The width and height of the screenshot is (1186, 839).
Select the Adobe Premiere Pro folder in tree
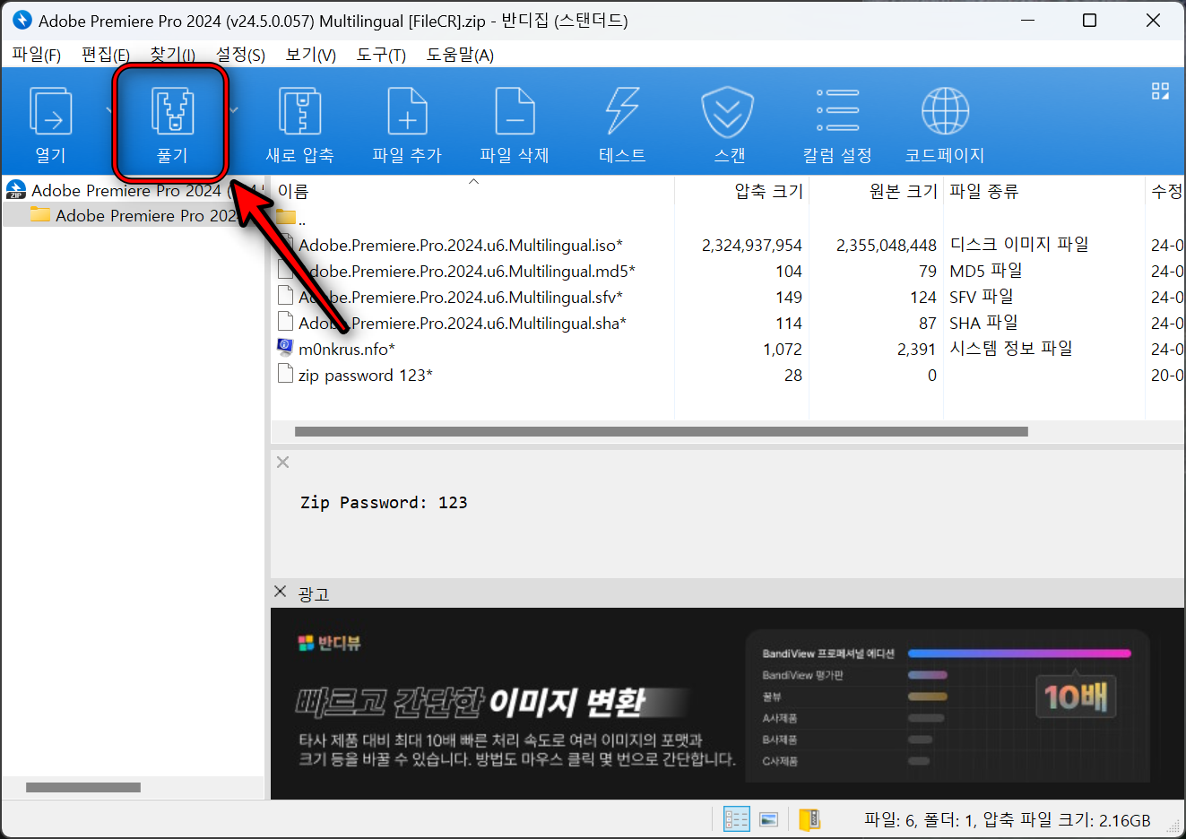tap(134, 215)
